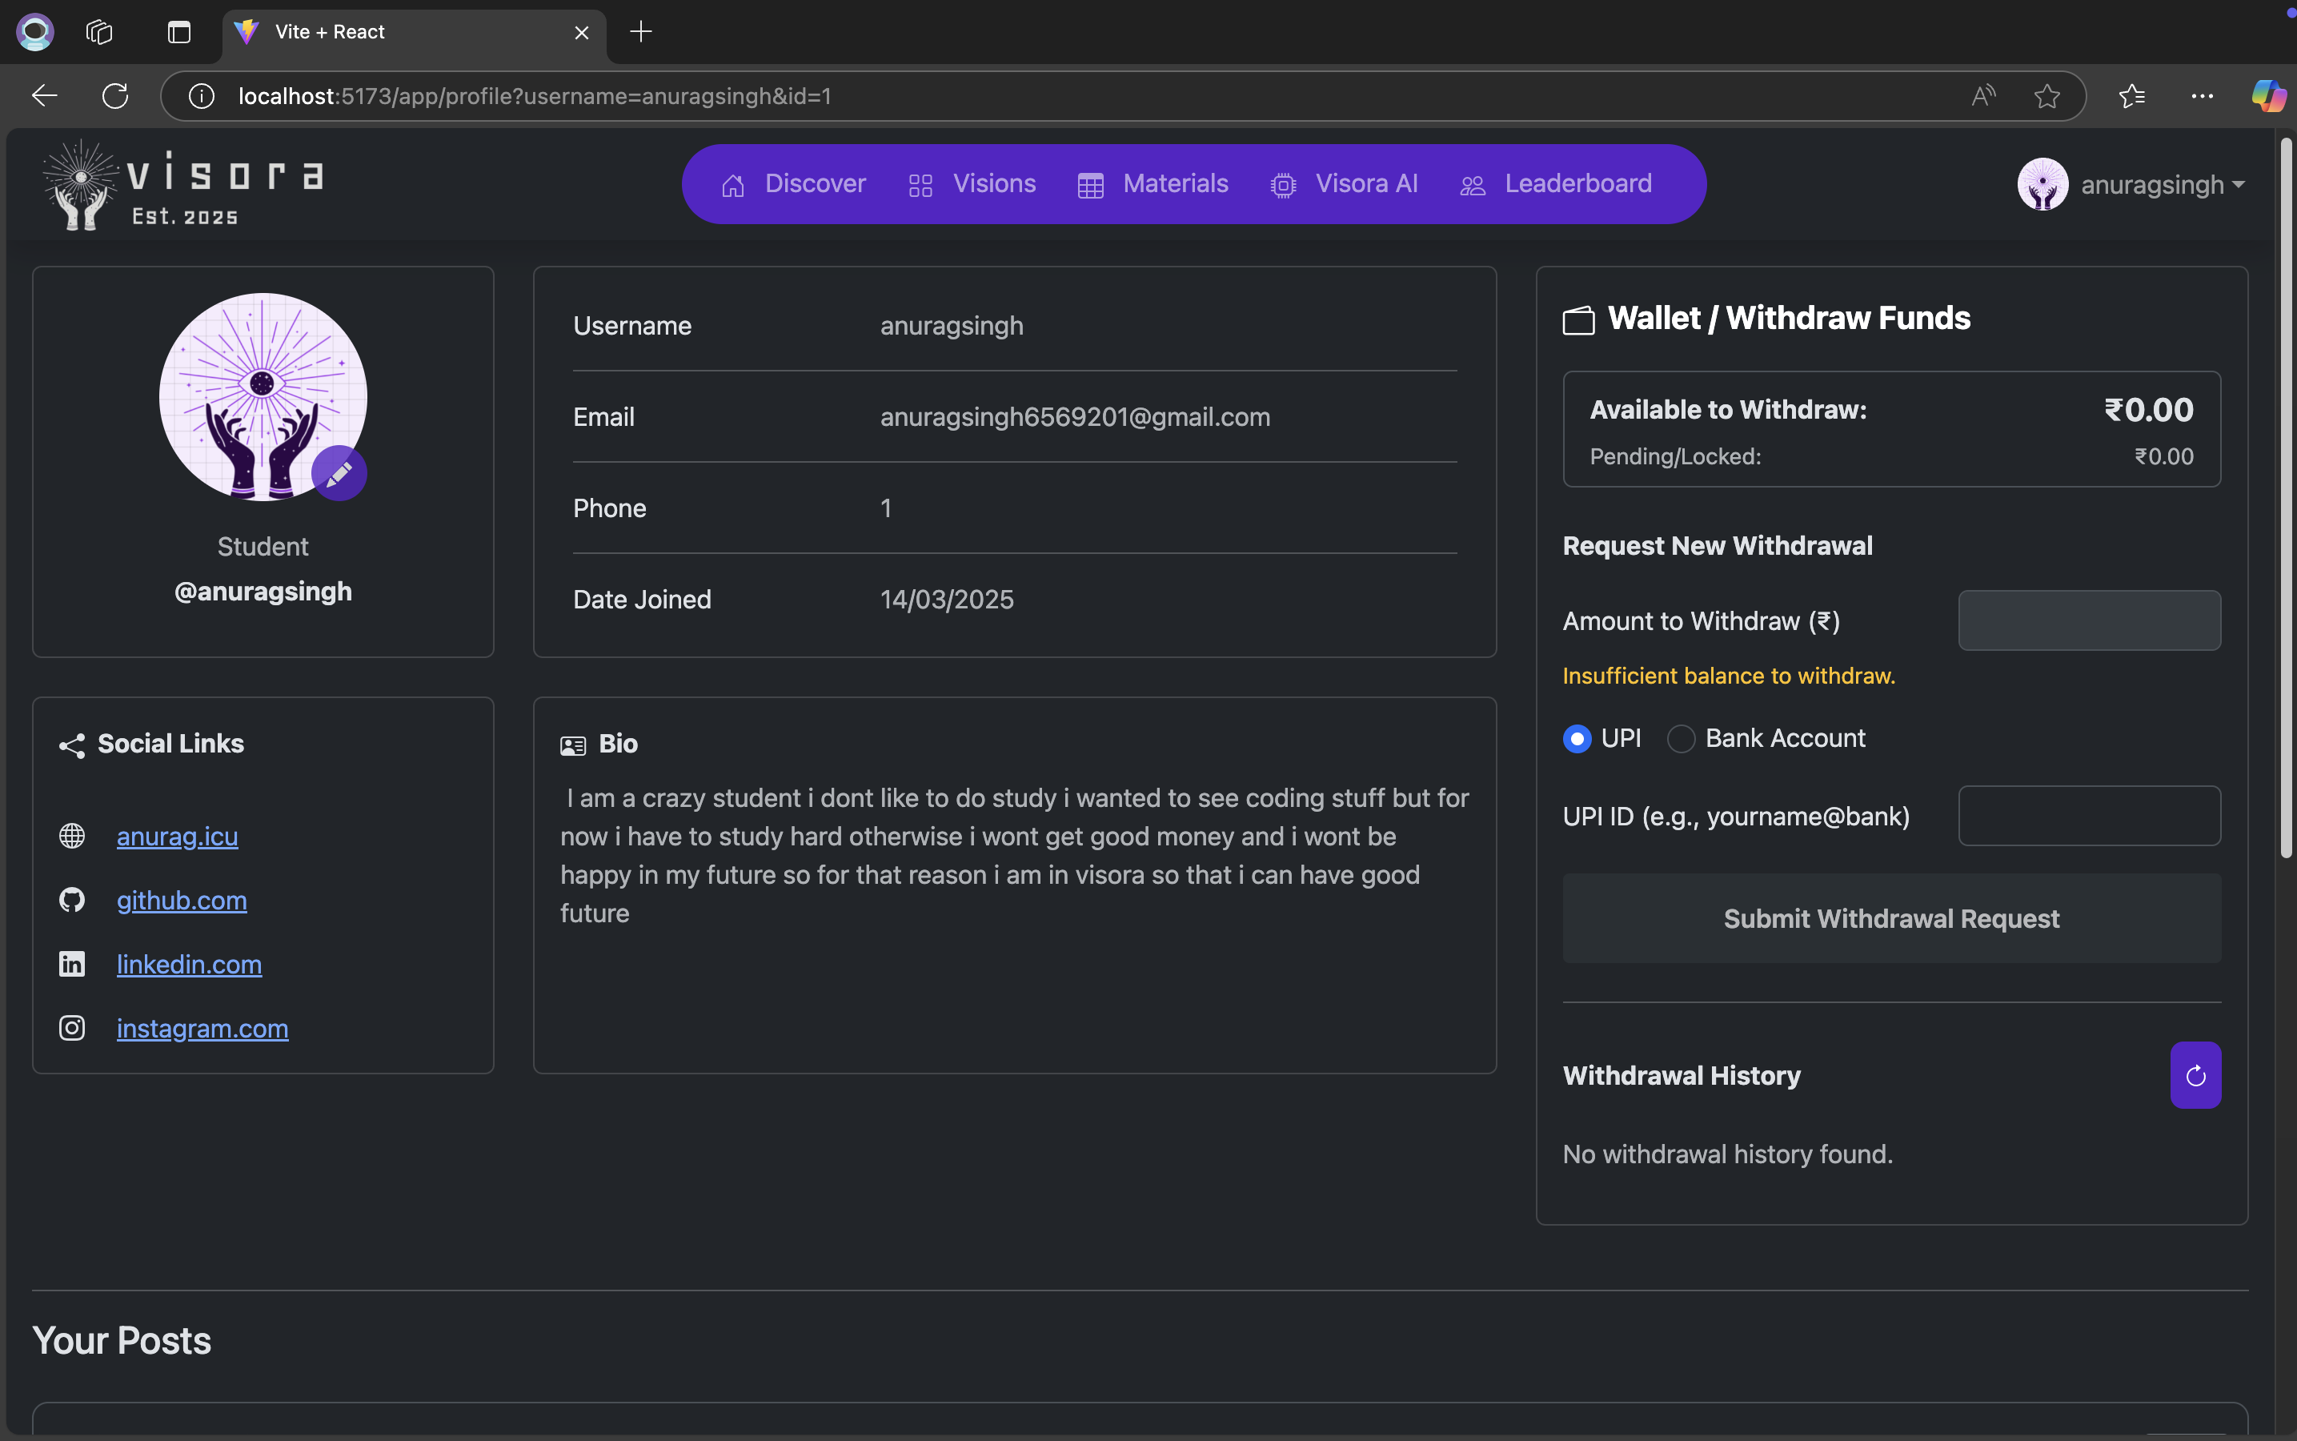Screen dimensions: 2297x1441
Task: Click the read aloud icon in address bar
Action: (1982, 96)
